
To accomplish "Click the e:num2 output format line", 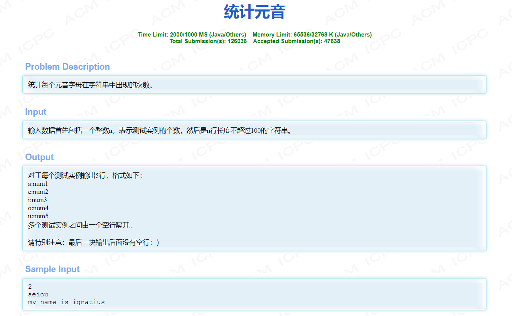I will [38, 192].
